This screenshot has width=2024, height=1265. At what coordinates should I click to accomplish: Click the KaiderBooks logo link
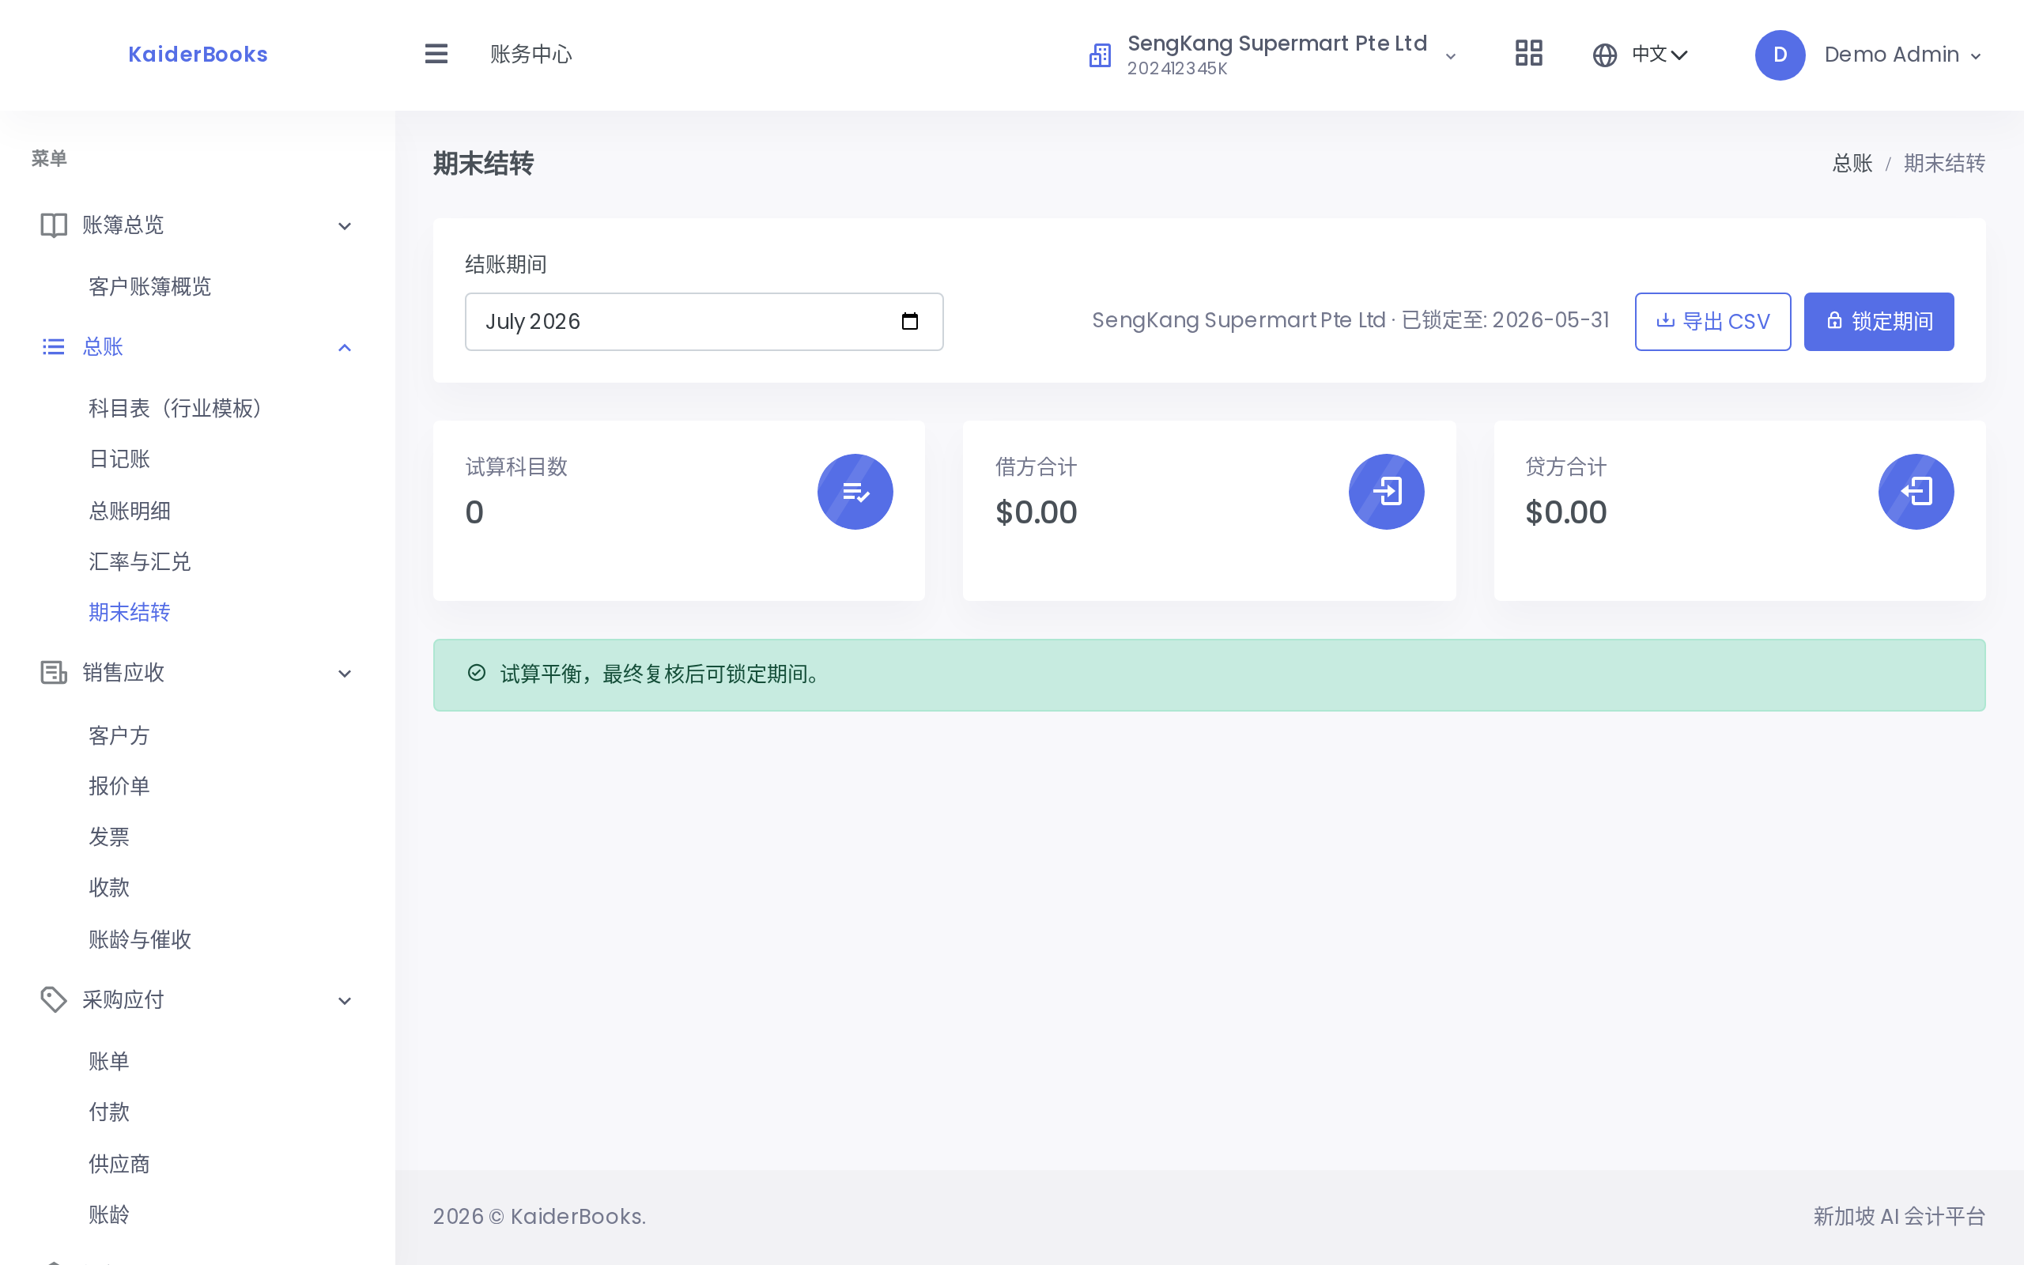(x=198, y=55)
